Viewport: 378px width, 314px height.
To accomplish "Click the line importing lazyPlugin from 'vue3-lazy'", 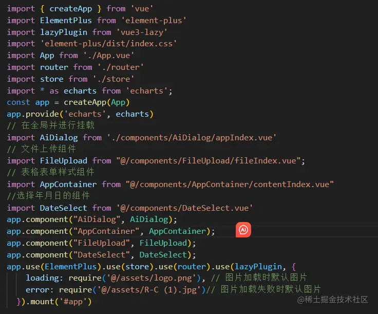I will [87, 32].
